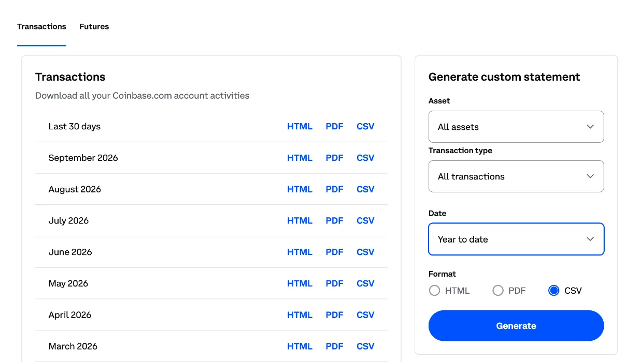Get April 2026 CSV statement
Screen dimensions: 640x362
365,315
